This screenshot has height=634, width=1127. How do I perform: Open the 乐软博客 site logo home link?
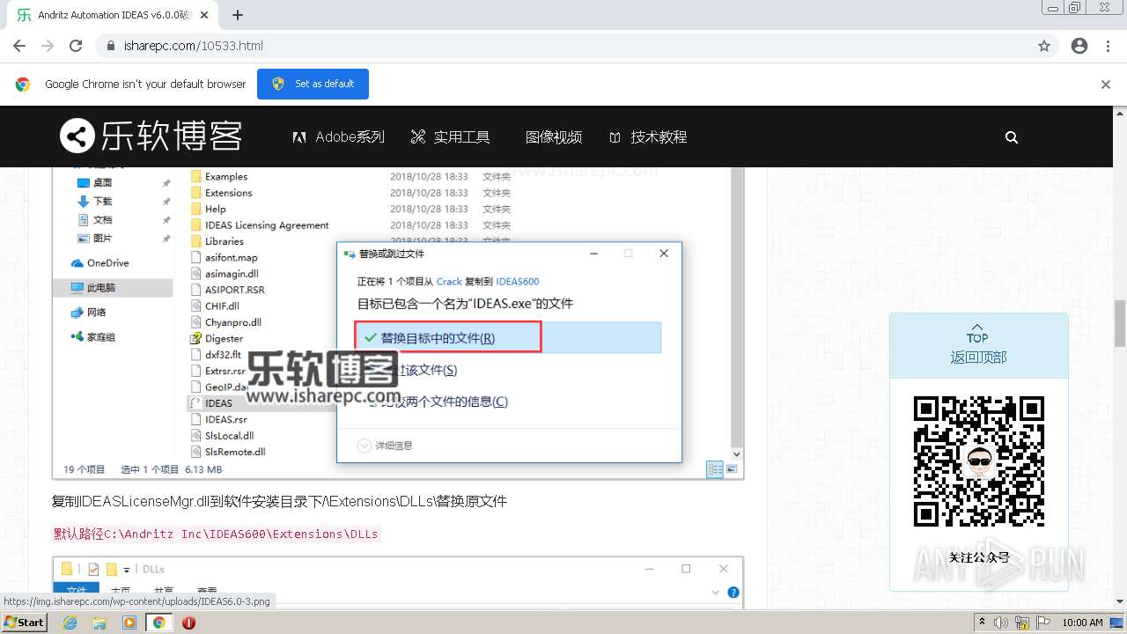tap(151, 136)
